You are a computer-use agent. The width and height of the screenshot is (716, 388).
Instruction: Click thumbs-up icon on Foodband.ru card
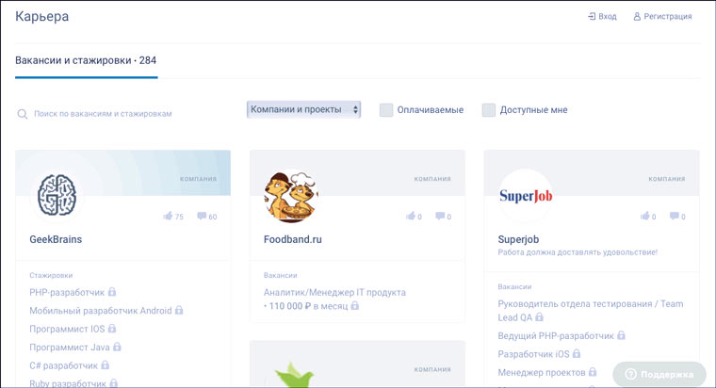411,216
